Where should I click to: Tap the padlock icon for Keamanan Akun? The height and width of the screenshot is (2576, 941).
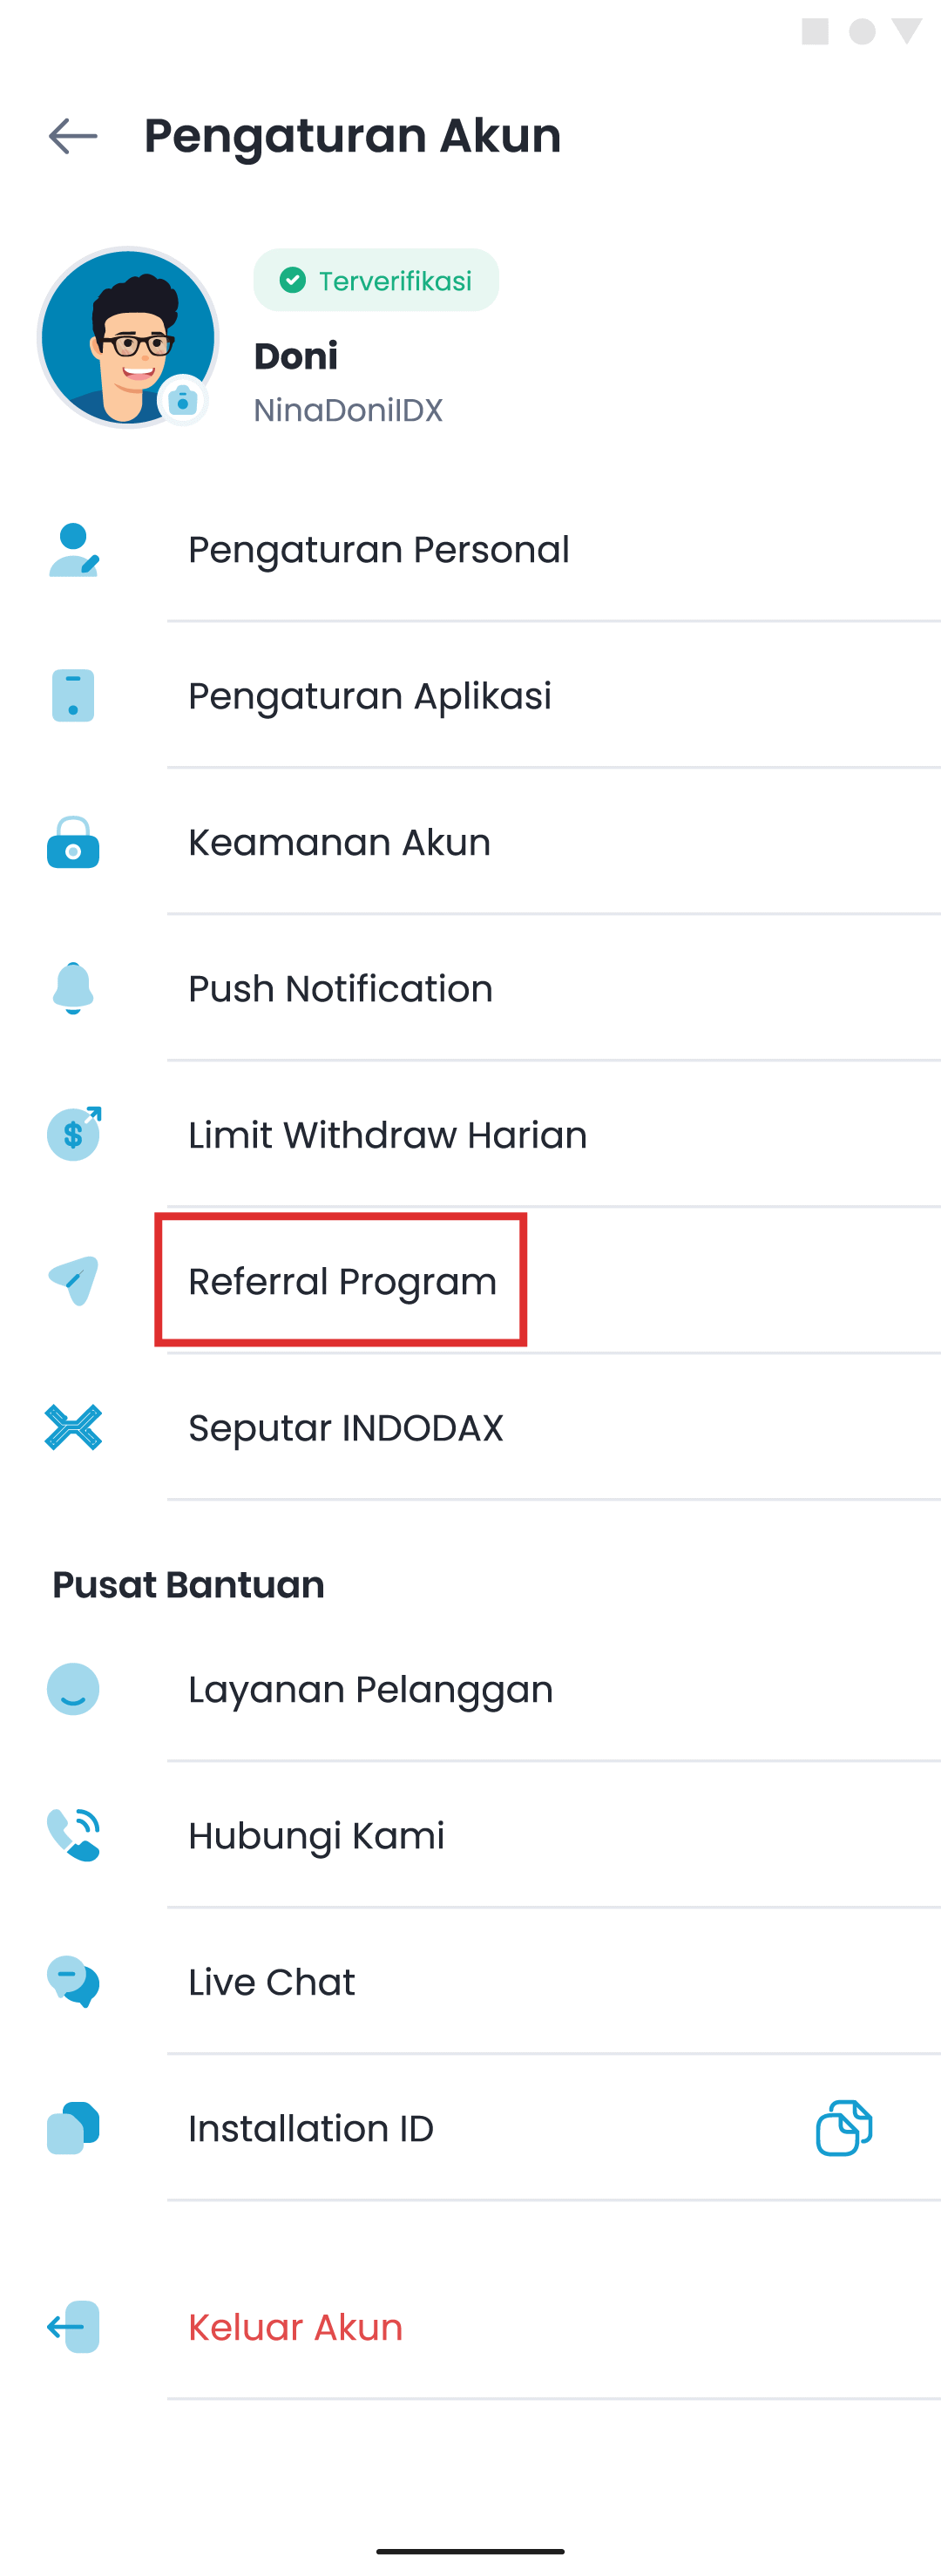[x=73, y=842]
